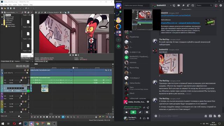This screenshot has height=126, width=224.
Task: Mute the purple audio track
Action: [22, 93]
